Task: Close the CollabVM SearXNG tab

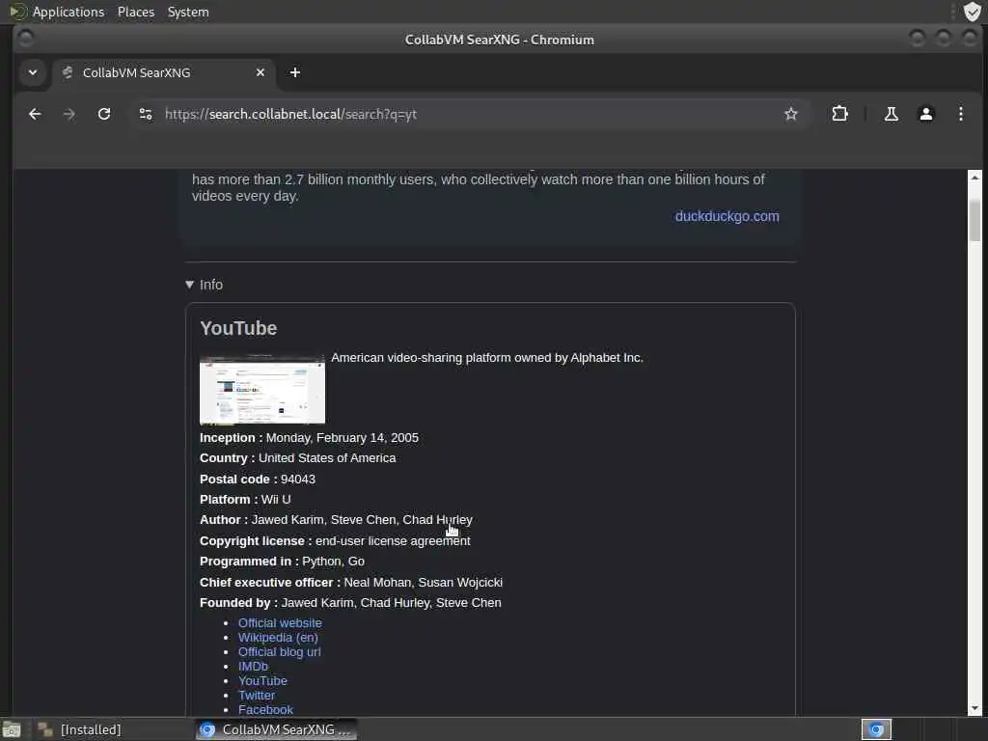Action: click(261, 72)
